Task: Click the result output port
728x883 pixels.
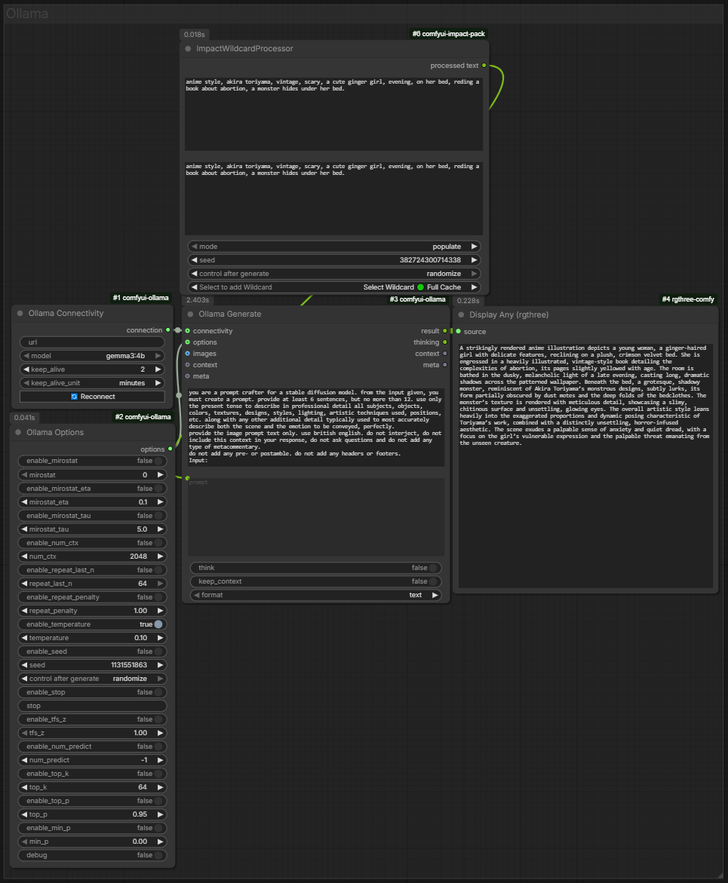Action: point(445,331)
